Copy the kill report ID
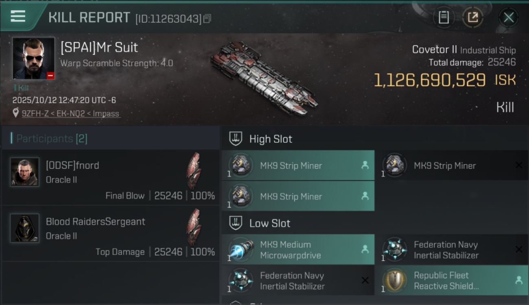The image size is (529, 305). [208, 19]
